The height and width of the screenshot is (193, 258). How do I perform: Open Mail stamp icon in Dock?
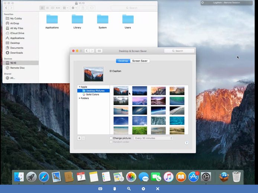(56, 177)
